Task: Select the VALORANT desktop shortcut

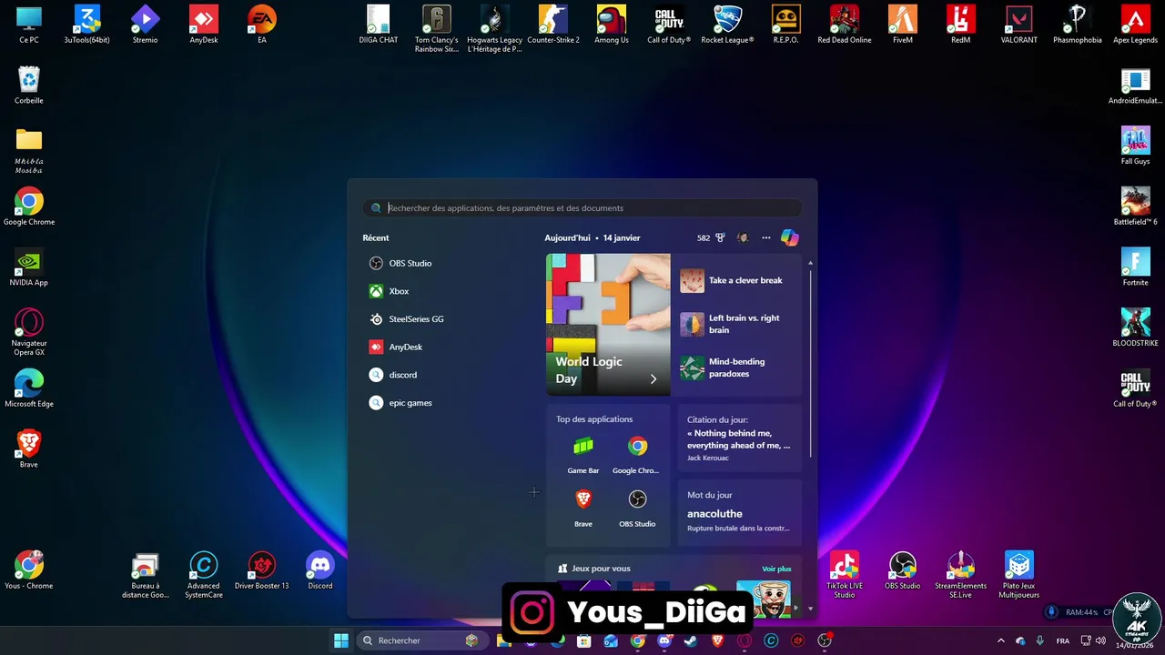Action: (x=1018, y=25)
